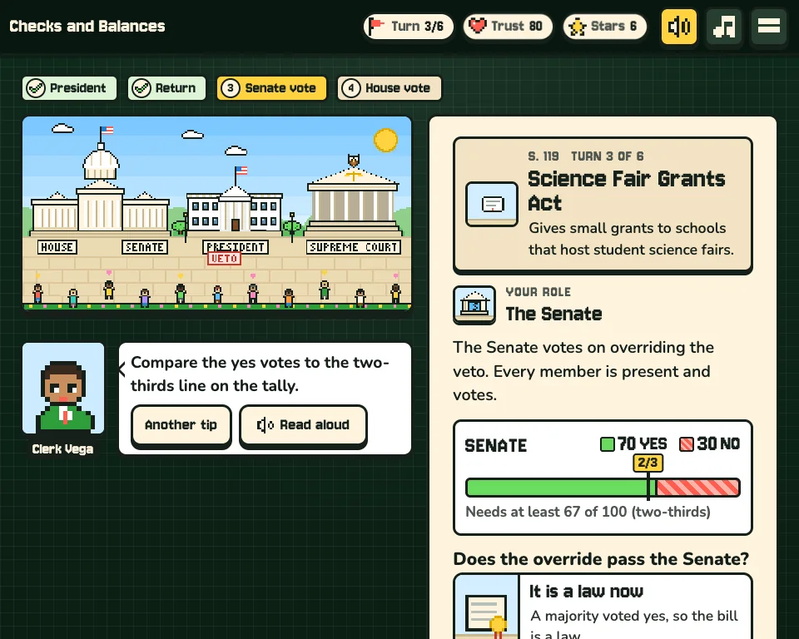Ask Clerk Vega for another tip
This screenshot has width=799, height=639.
(x=181, y=425)
